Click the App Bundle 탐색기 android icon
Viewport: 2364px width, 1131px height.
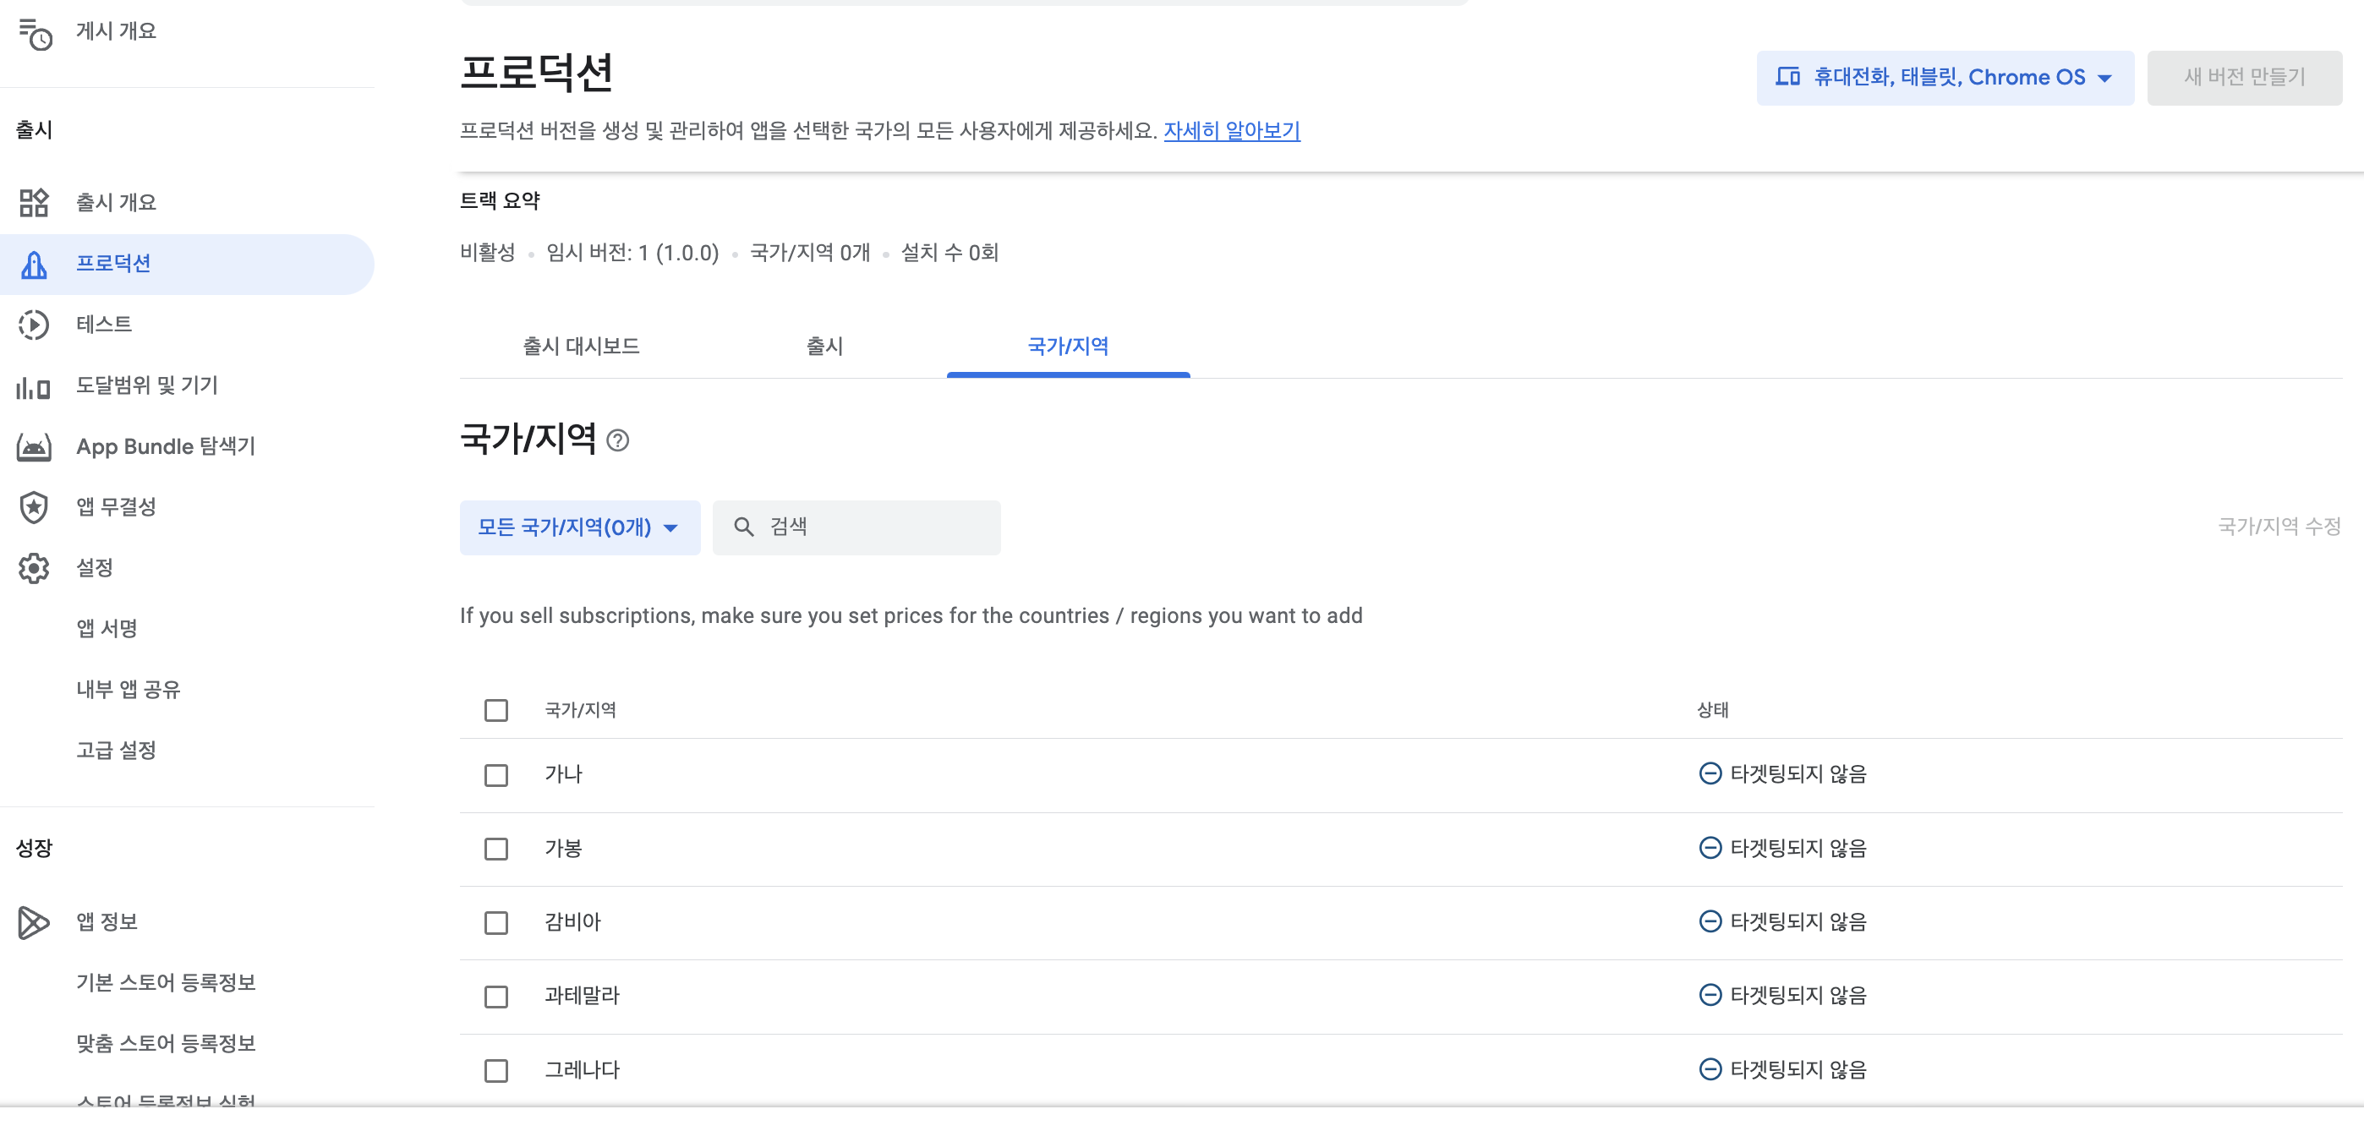point(34,446)
